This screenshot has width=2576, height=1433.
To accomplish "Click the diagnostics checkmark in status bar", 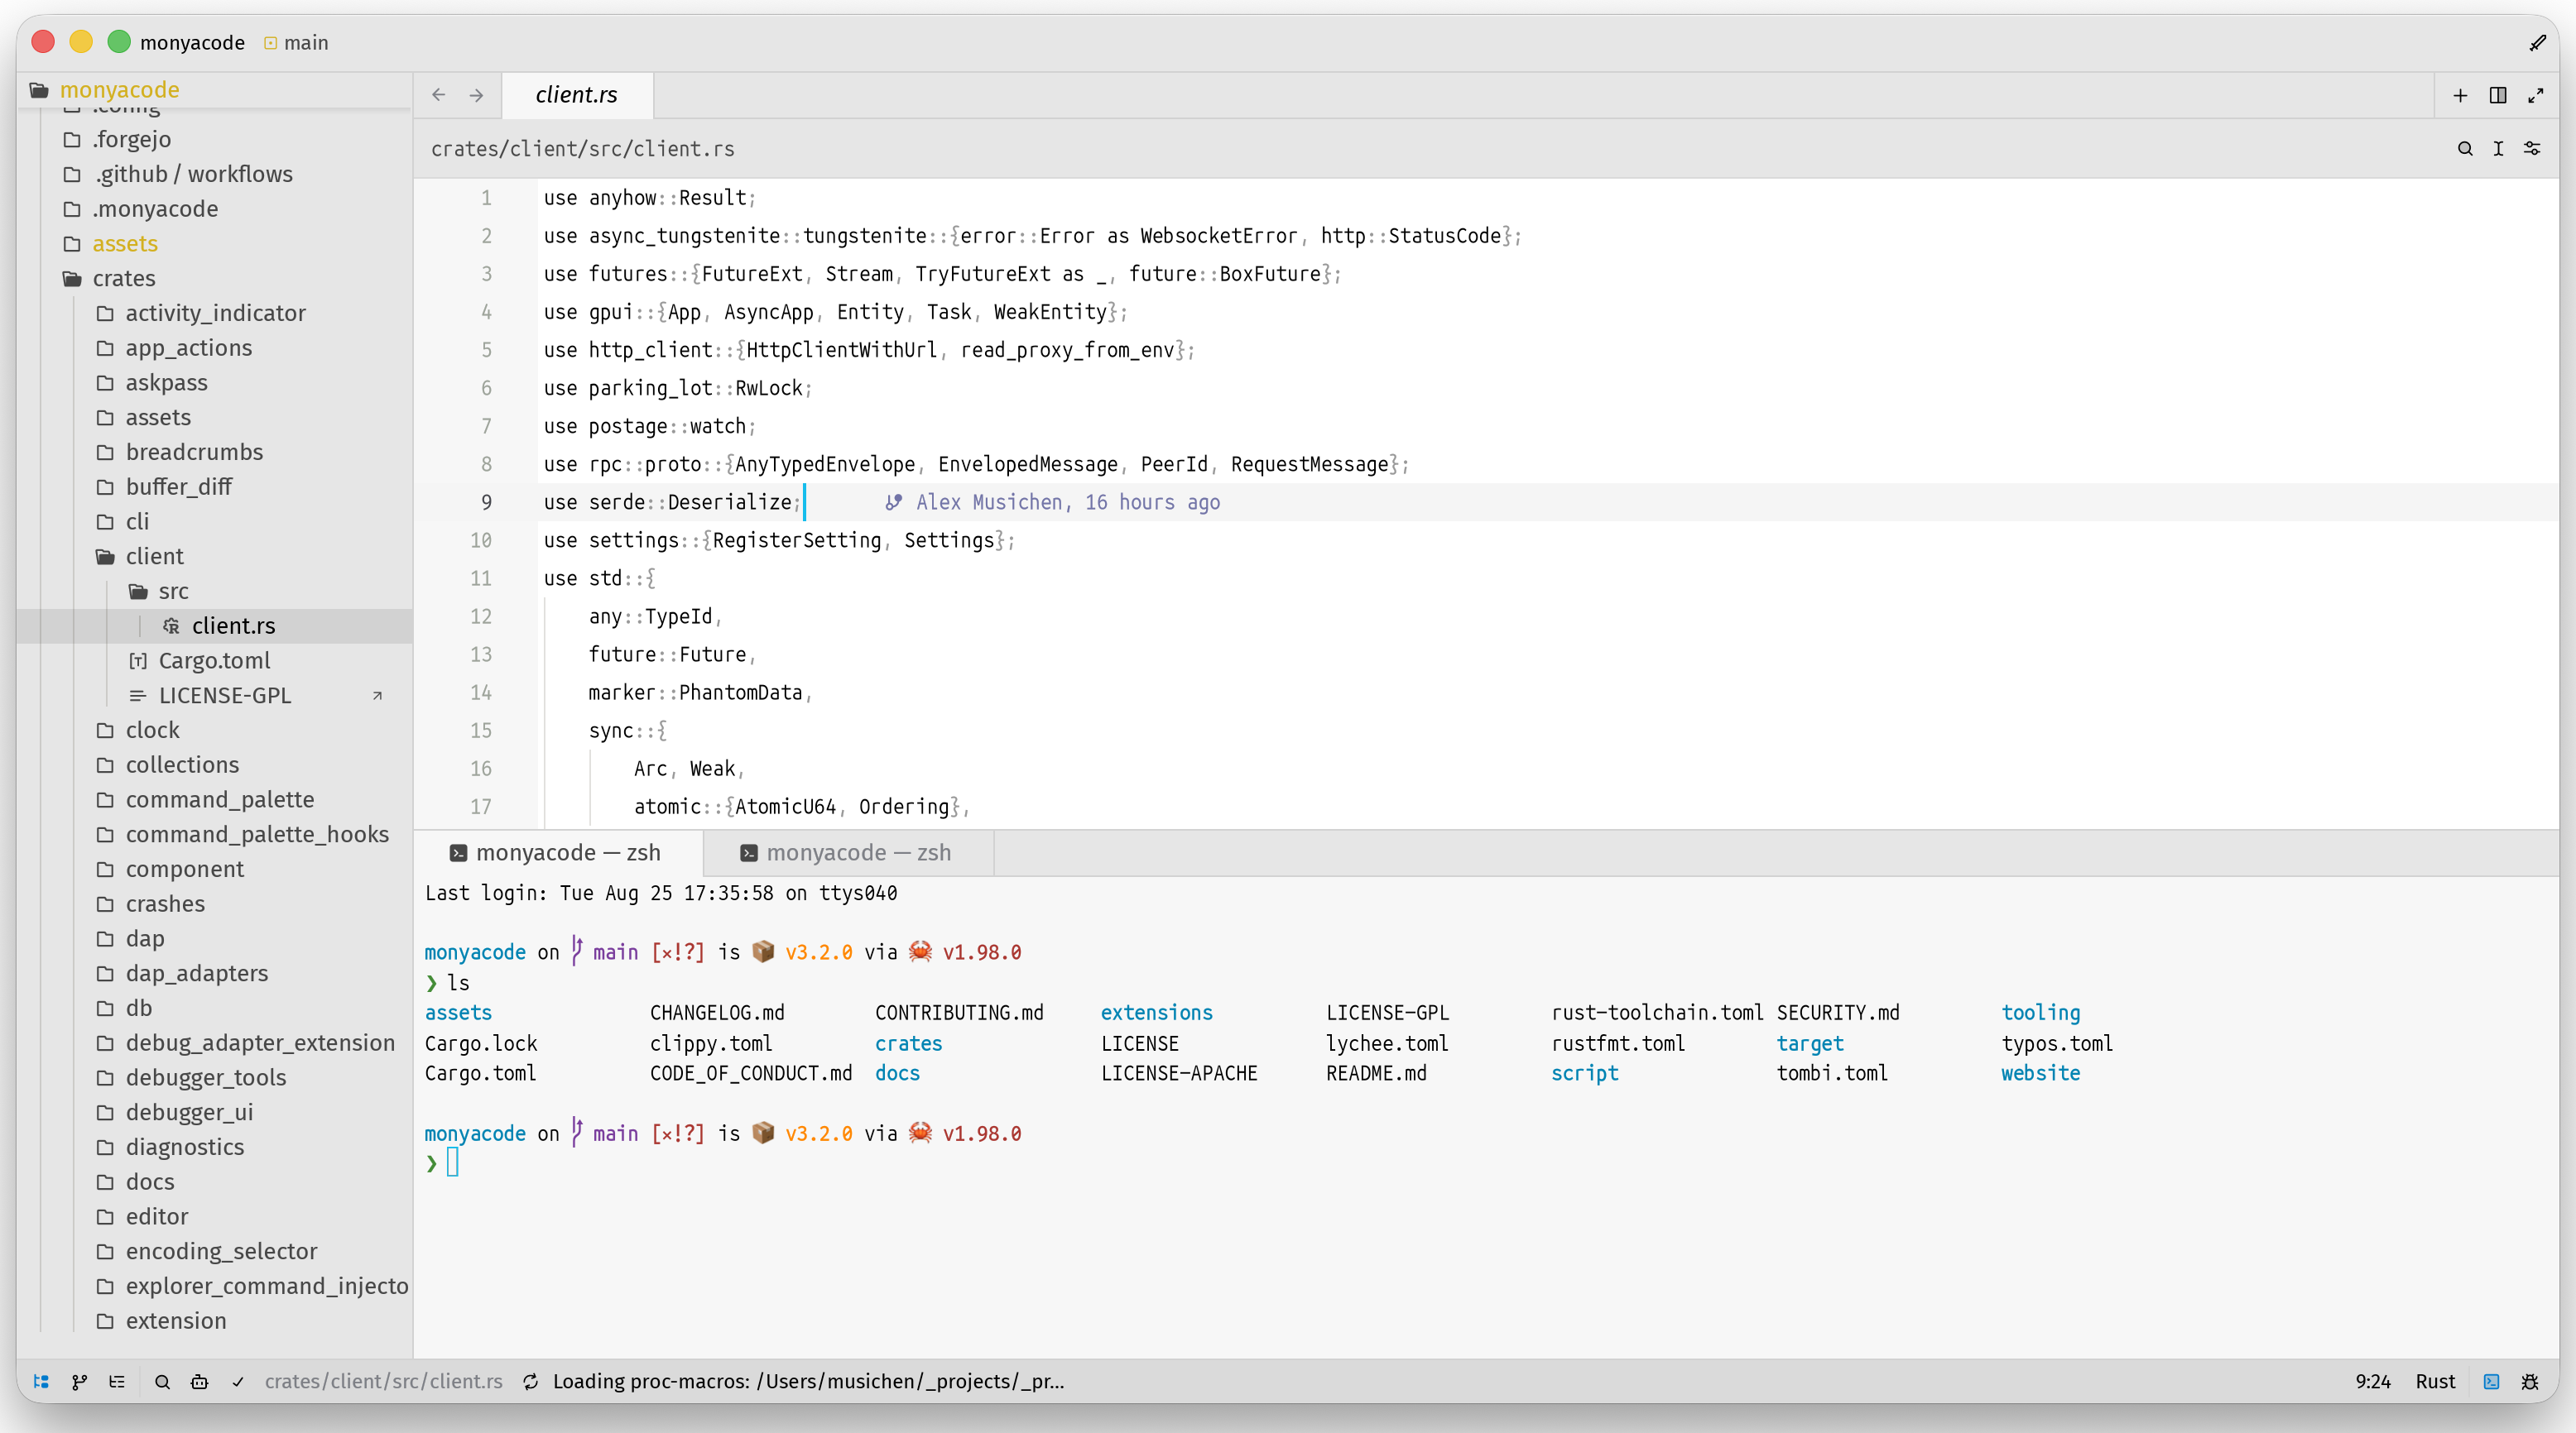I will pyautogui.click(x=238, y=1381).
